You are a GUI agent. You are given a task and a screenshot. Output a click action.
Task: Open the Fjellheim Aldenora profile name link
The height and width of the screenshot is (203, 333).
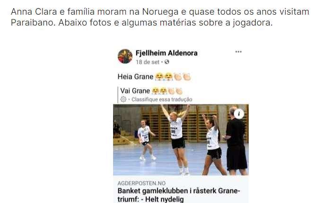pyautogui.click(x=166, y=53)
